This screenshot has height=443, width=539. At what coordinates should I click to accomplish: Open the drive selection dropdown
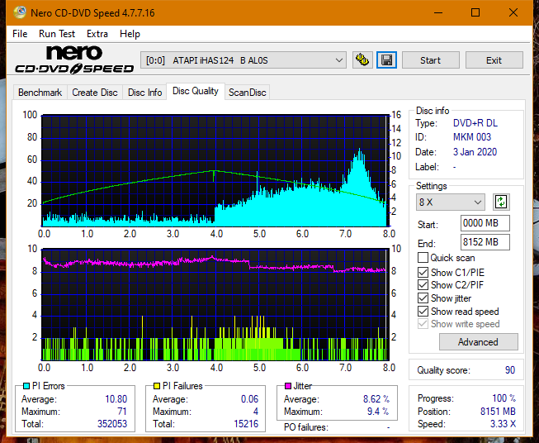[243, 60]
